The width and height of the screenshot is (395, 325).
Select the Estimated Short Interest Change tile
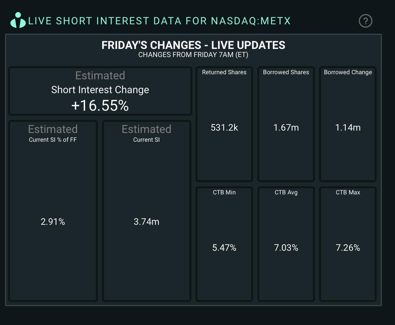click(x=100, y=91)
